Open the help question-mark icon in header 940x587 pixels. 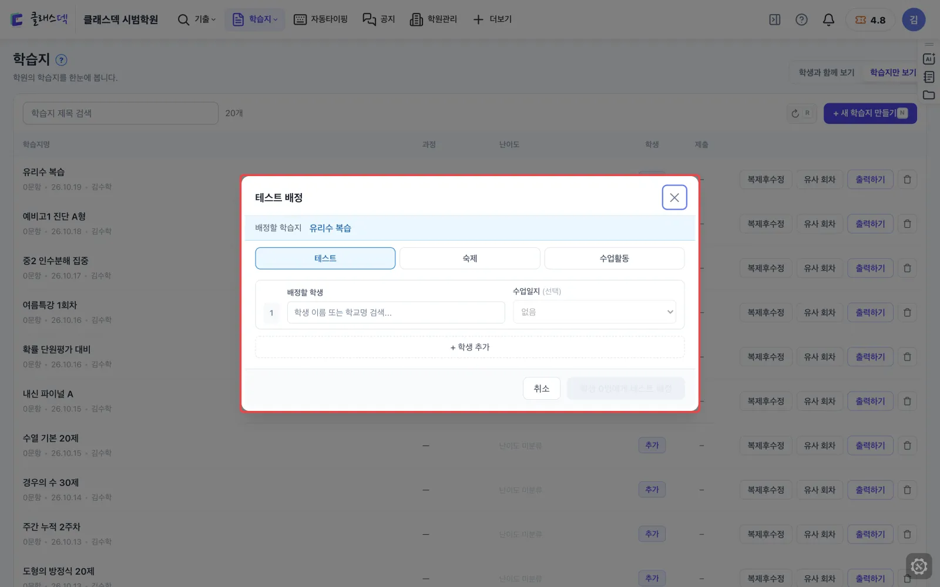801,20
